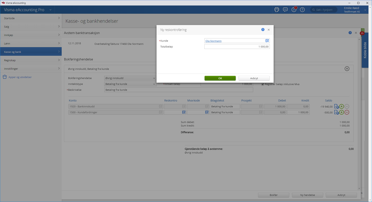Delete the 1500 Kundefordringer line
Screen dimensions: 372x202
347,112
